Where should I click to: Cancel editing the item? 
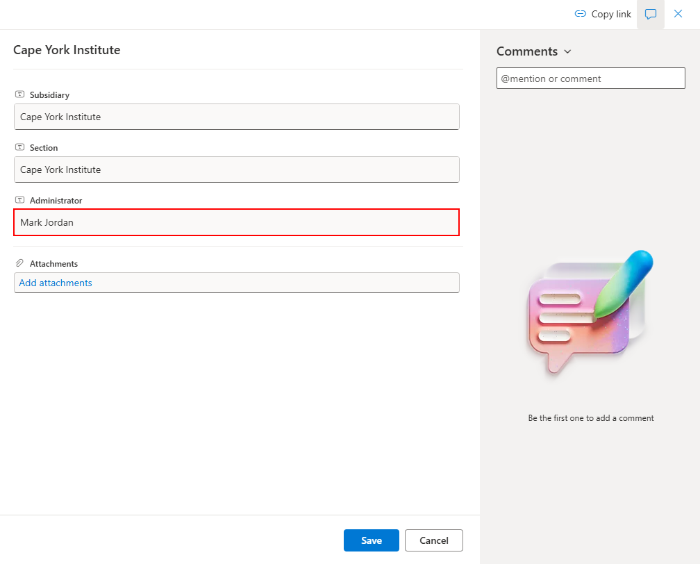(x=433, y=540)
